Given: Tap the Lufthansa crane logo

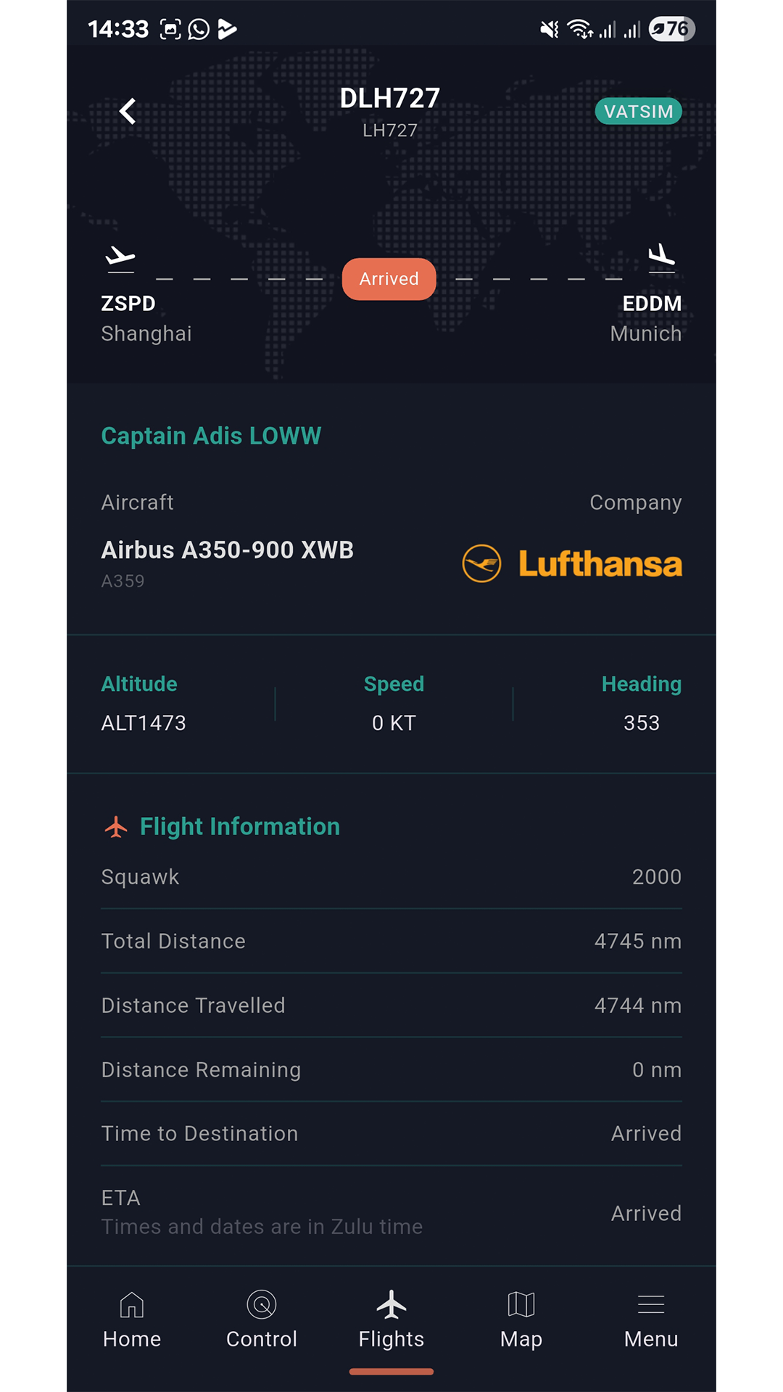Looking at the screenshot, I should 481,564.
